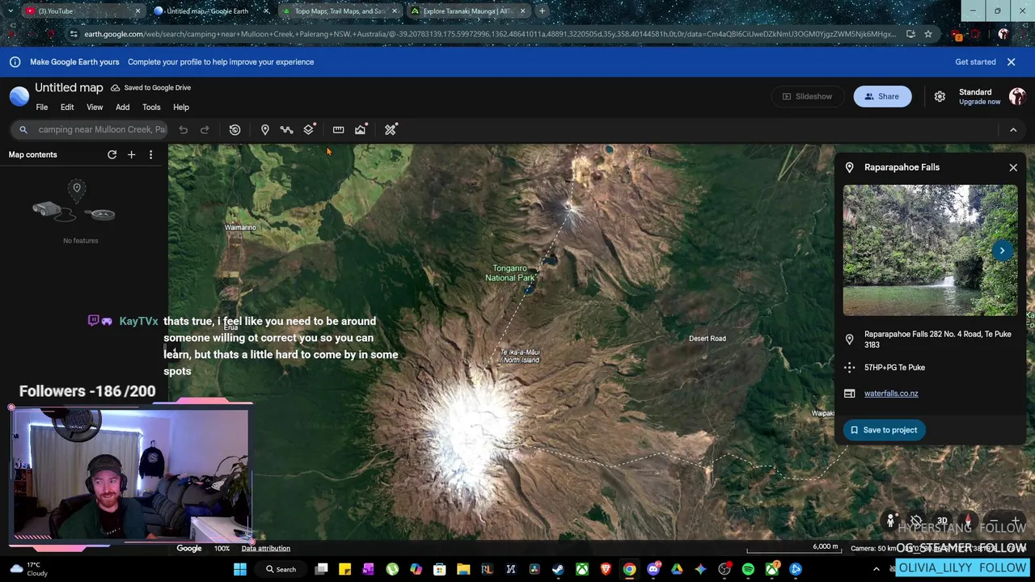Viewport: 1035px width, 582px height.
Task: Close the Untitled map Google Earth tab
Action: [x=266, y=11]
